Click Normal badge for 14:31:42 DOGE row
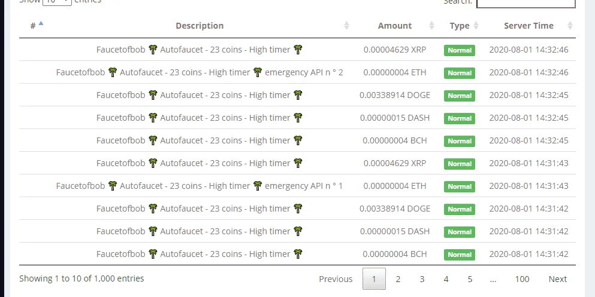The width and height of the screenshot is (595, 297). (x=460, y=209)
